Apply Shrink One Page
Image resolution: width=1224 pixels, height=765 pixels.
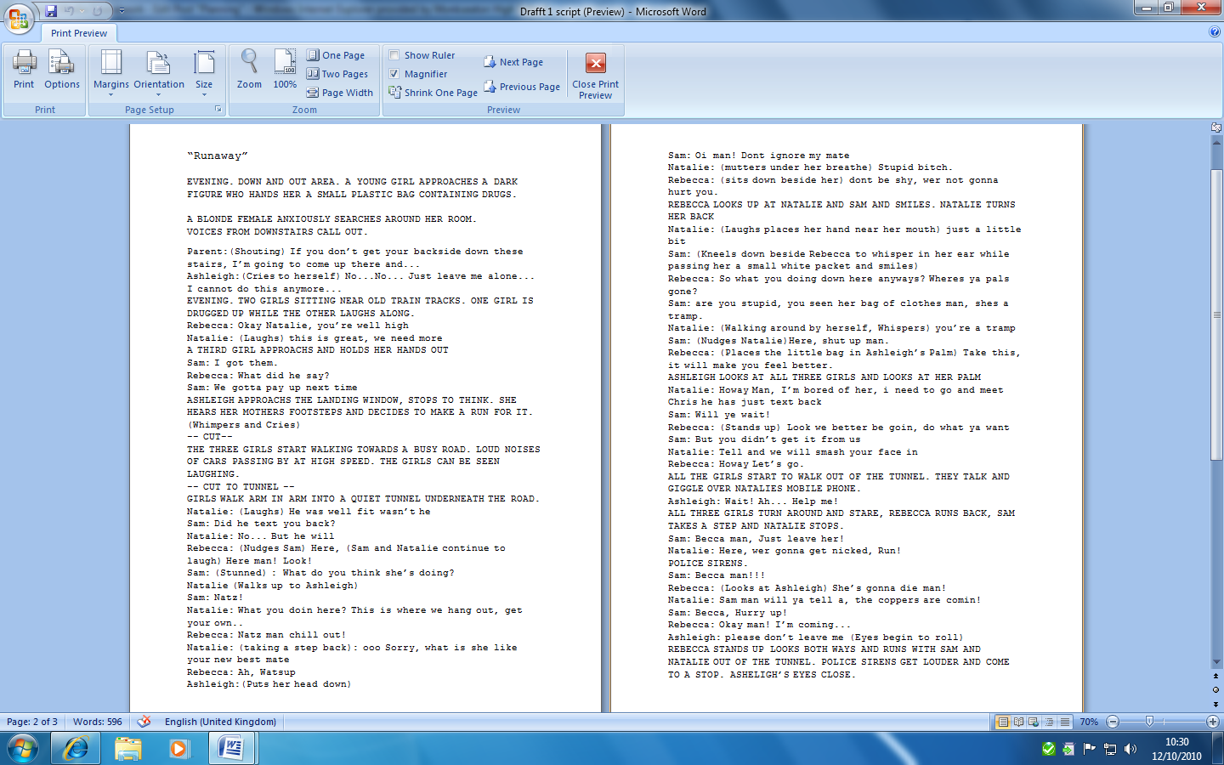pyautogui.click(x=433, y=93)
